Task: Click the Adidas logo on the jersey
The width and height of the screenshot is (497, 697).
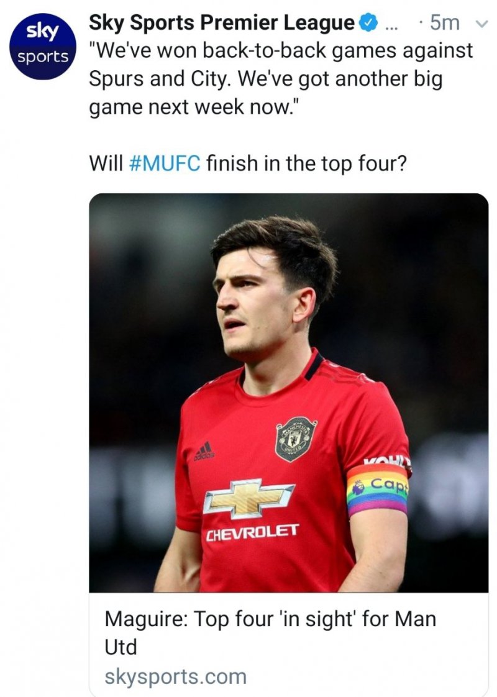Action: (x=203, y=452)
